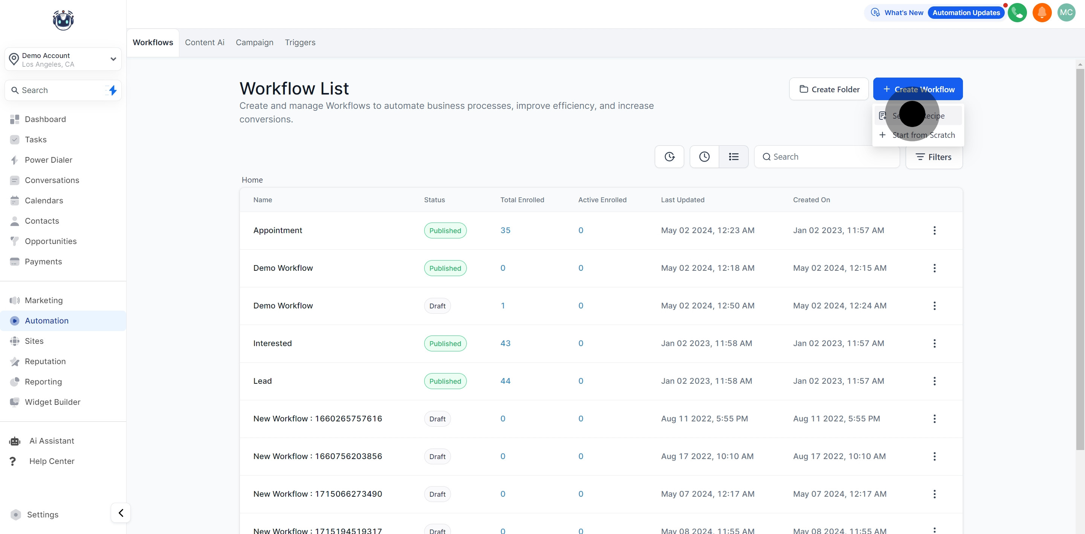
Task: Click the clock-with-arrow recent activity icon
Action: [x=669, y=157]
